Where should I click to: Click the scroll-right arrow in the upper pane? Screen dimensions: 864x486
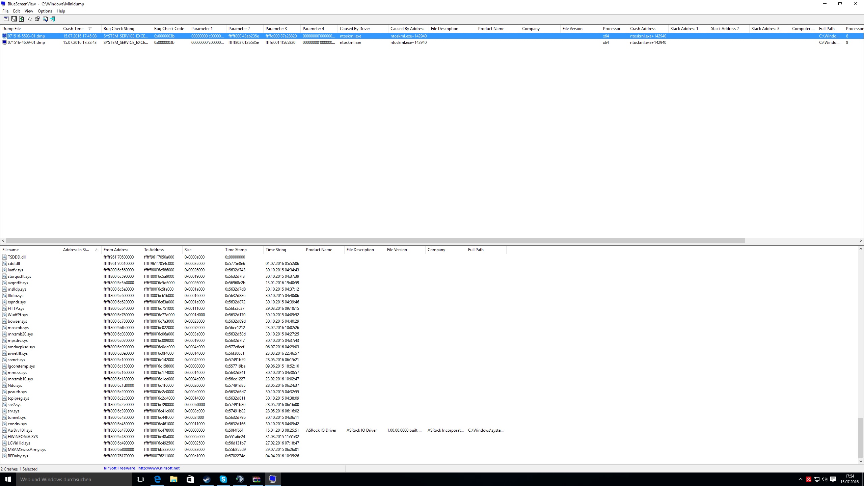click(x=861, y=241)
